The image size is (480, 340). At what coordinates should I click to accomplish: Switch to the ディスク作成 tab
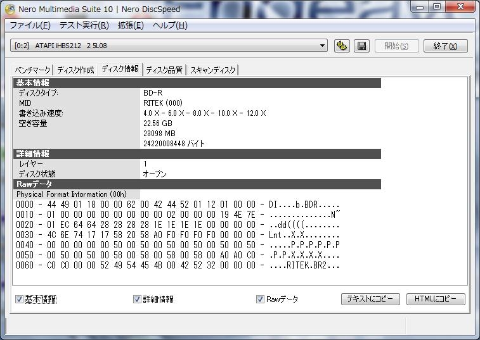pyautogui.click(x=75, y=70)
